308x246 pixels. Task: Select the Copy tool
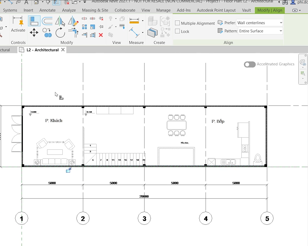point(47,33)
